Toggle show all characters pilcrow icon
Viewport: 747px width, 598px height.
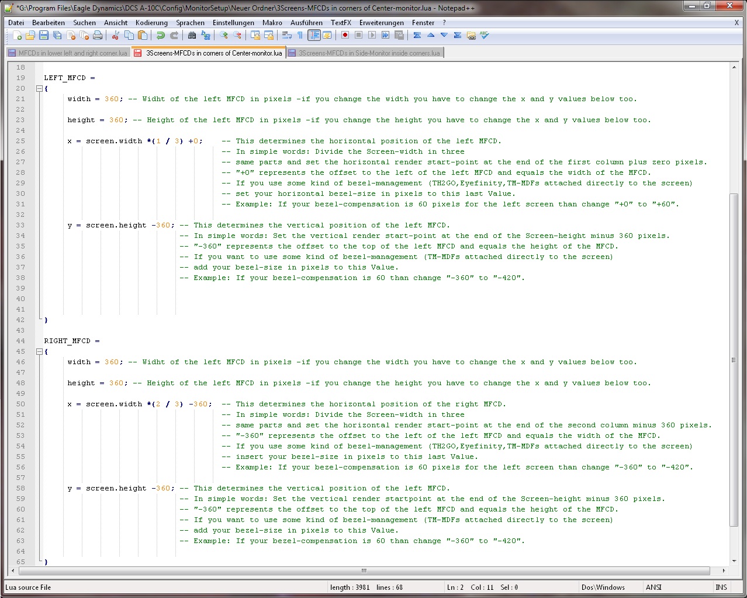[x=300, y=35]
